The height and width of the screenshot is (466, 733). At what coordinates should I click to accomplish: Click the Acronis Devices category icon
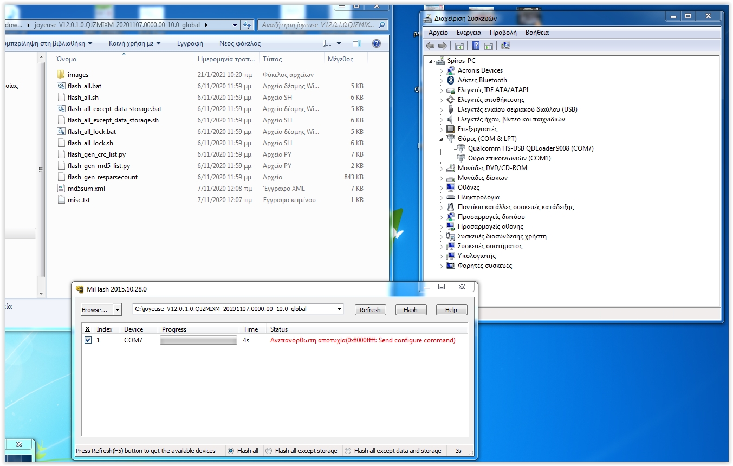point(450,70)
